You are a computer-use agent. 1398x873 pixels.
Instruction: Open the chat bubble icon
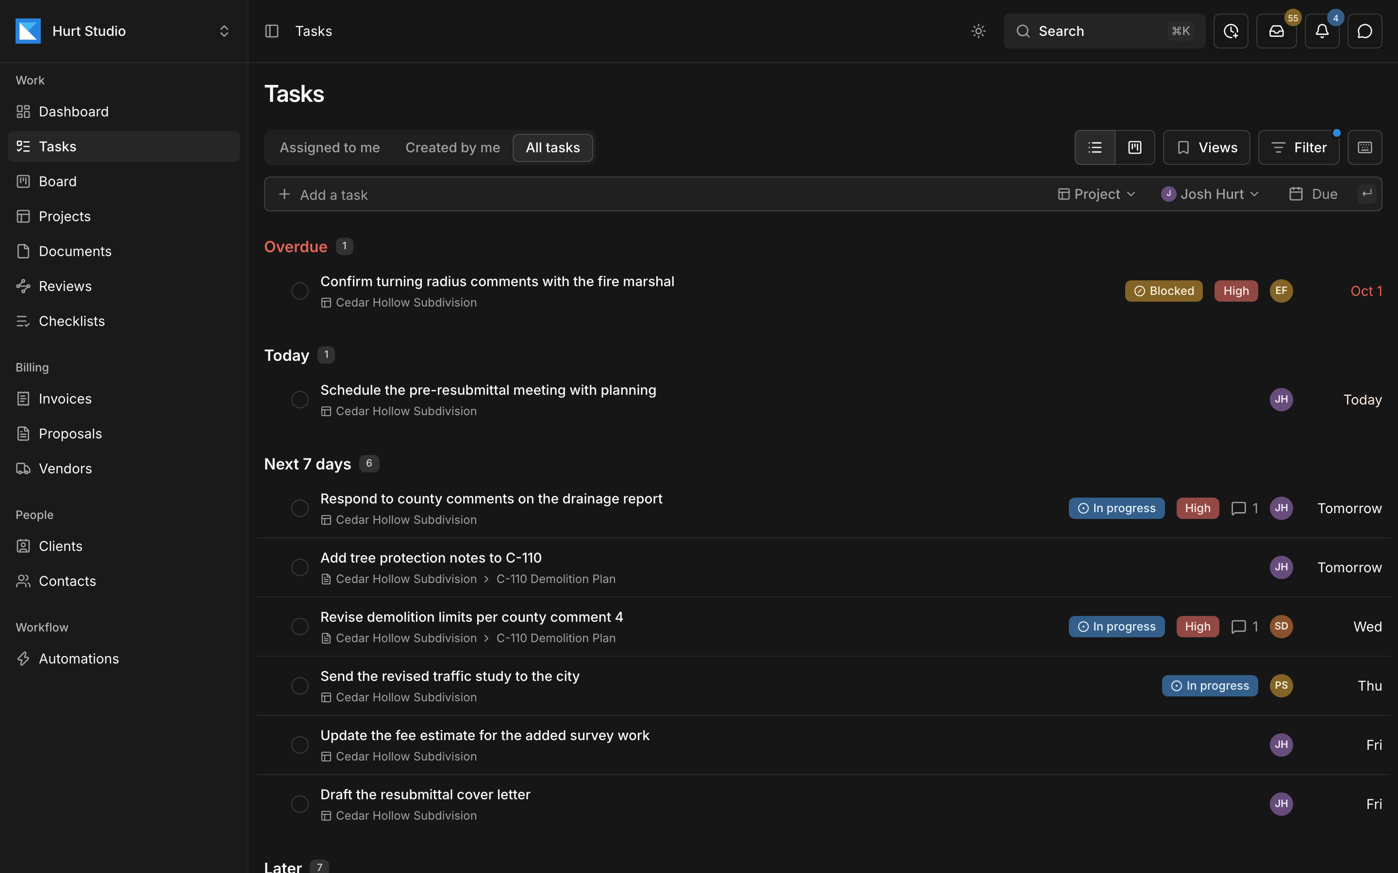1365,31
